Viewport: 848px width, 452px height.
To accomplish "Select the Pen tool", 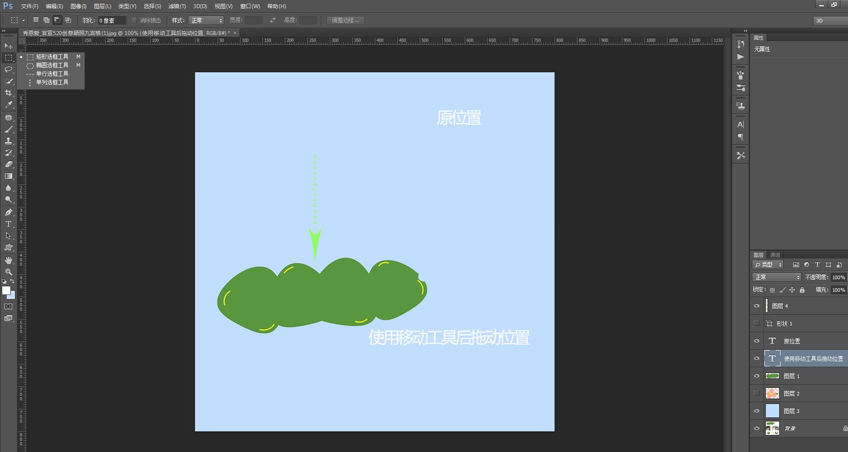I will 8,212.
